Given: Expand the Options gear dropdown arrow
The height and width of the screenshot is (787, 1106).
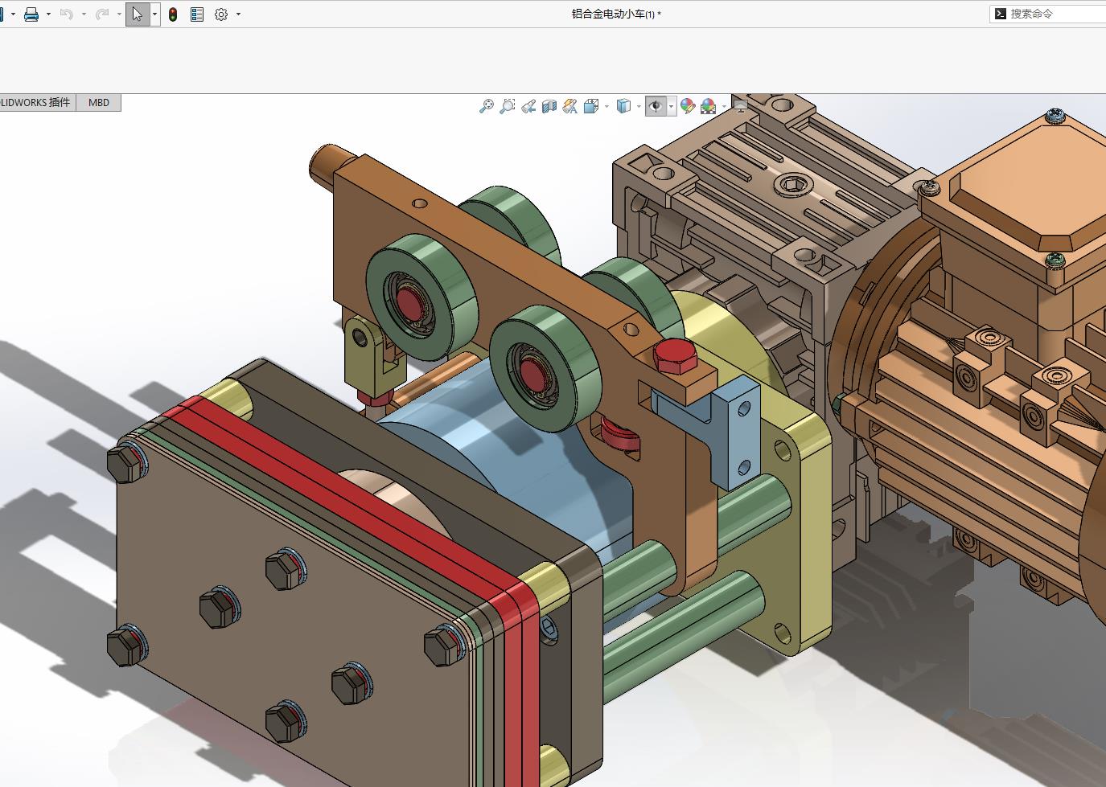Looking at the screenshot, I should pos(238,14).
